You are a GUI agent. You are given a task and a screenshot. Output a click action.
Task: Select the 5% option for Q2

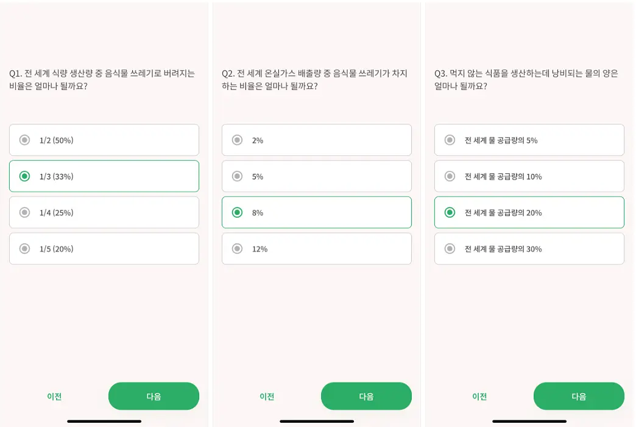tap(316, 176)
